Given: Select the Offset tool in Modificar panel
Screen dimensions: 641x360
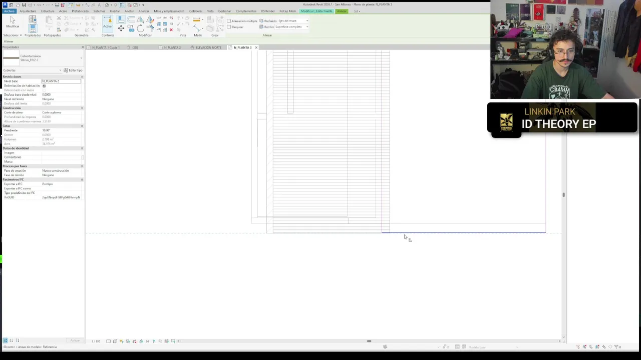Looking at the screenshot, I should (131, 19).
